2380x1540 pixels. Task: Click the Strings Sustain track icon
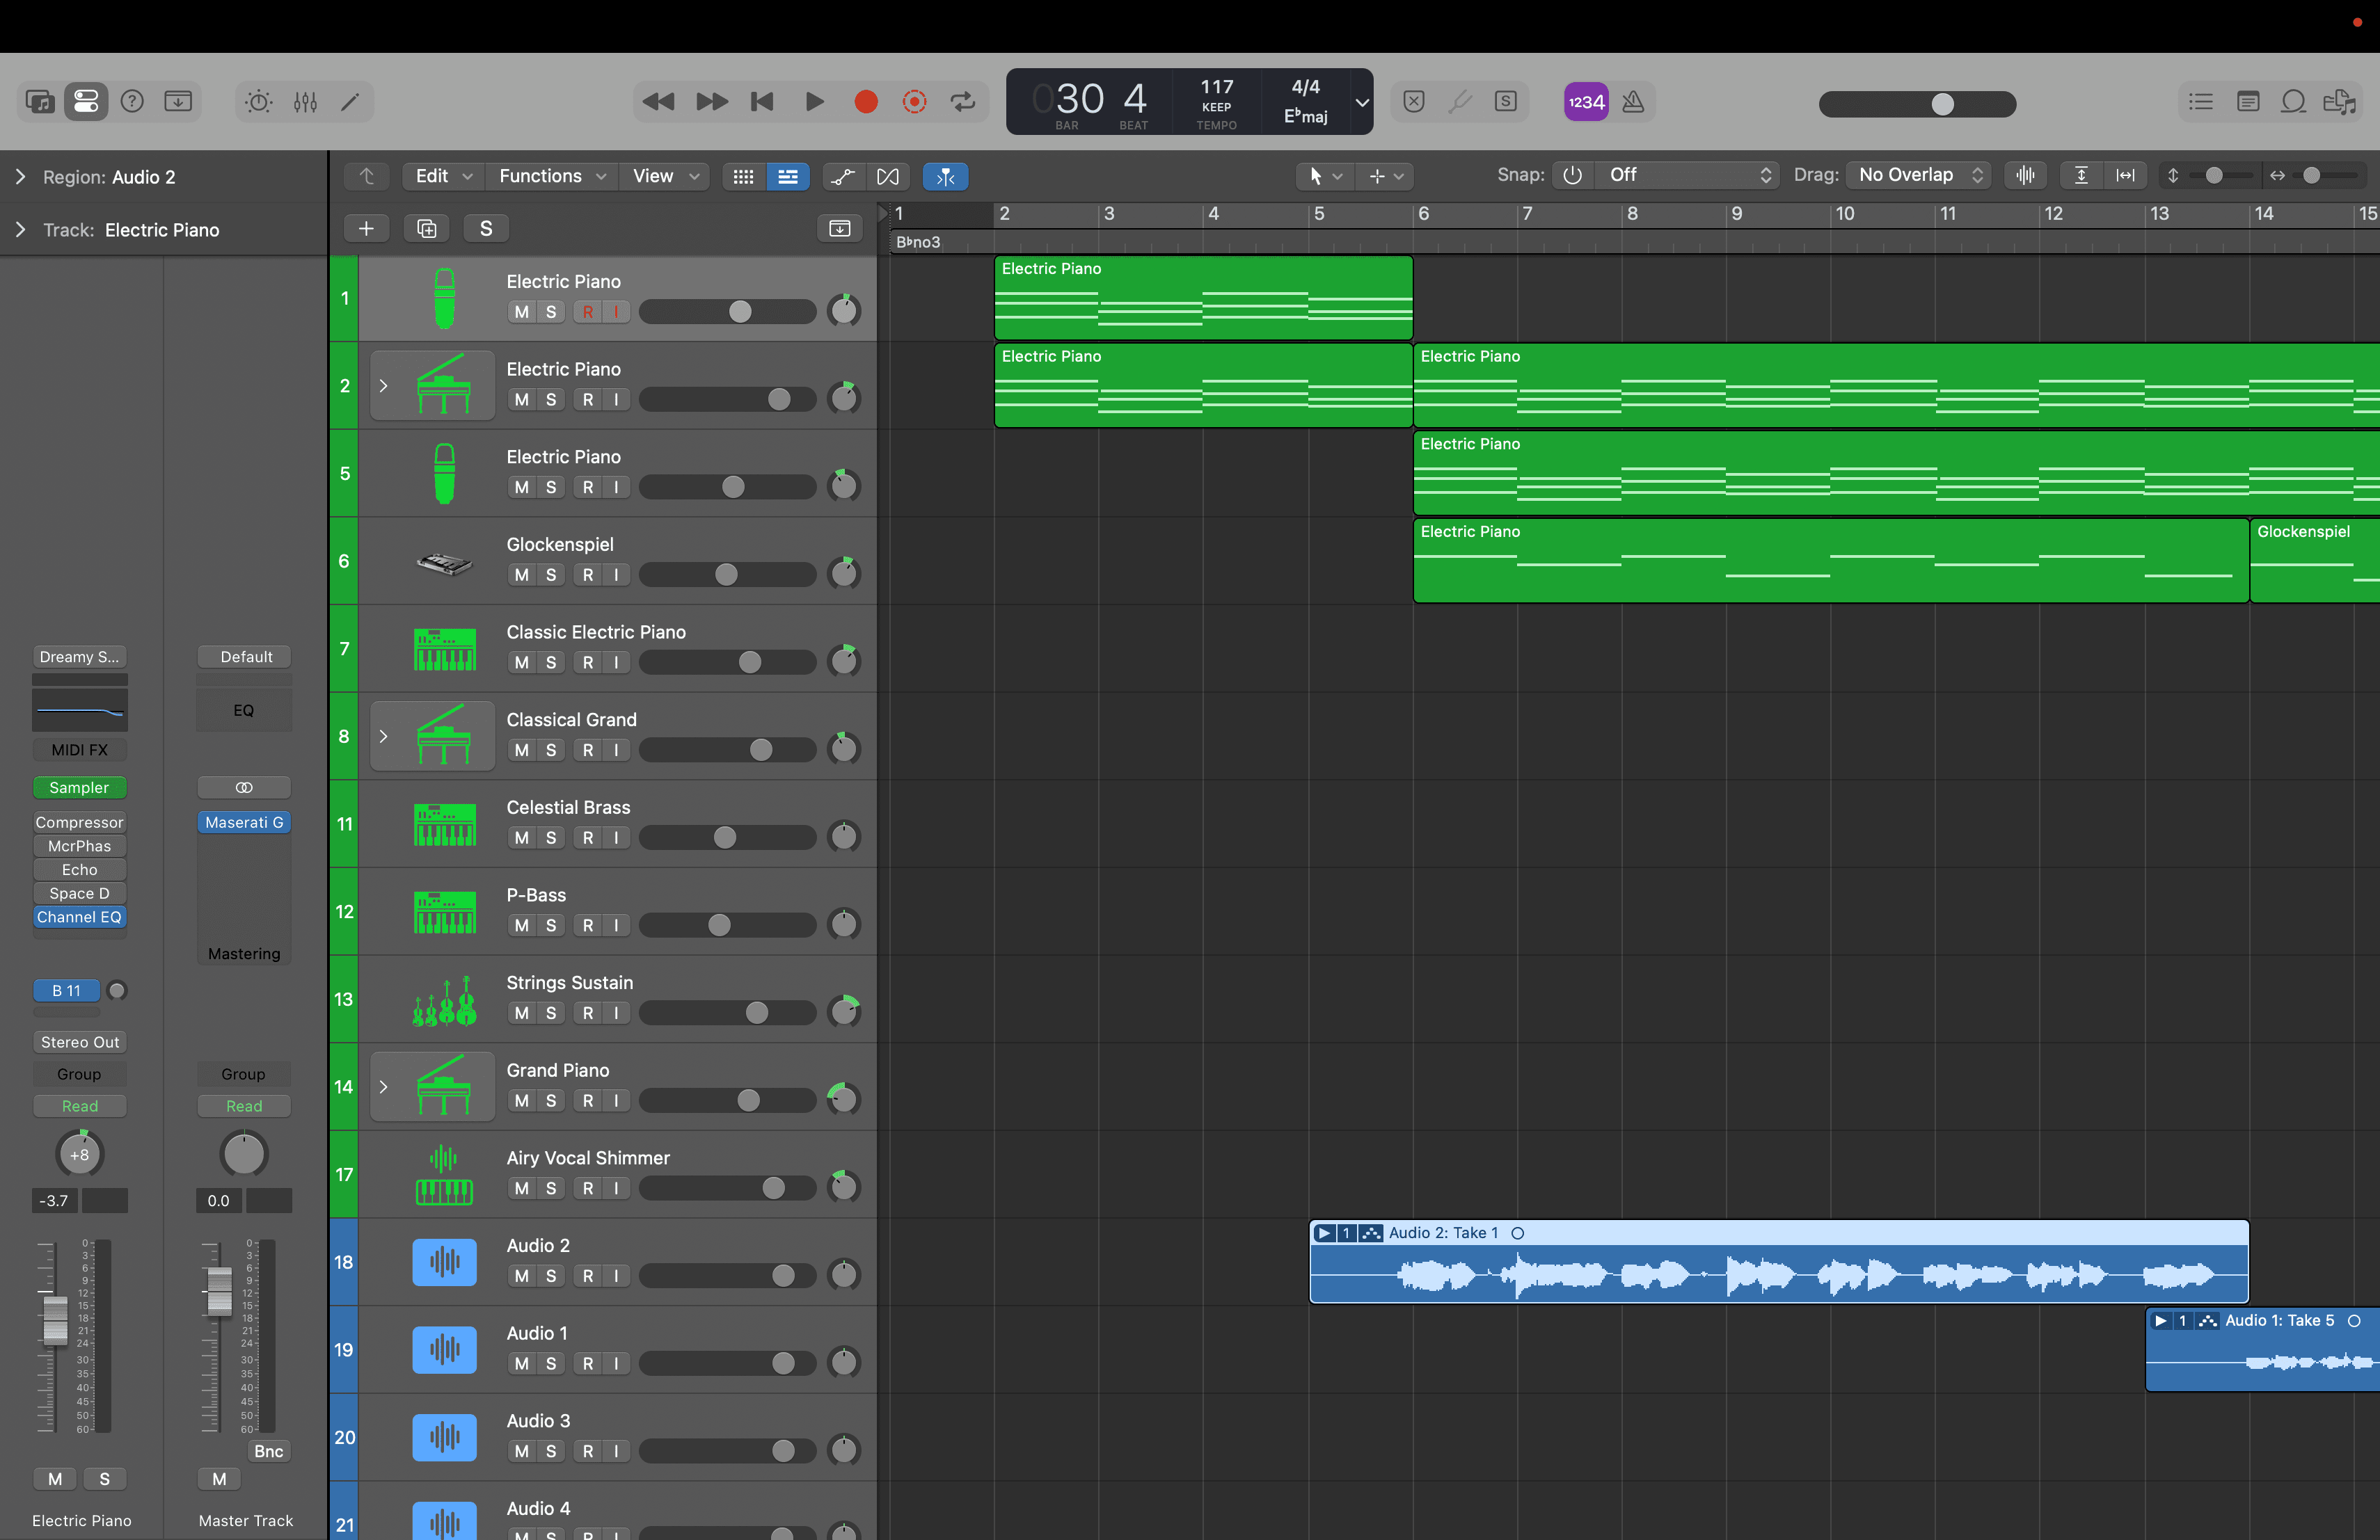[444, 1000]
